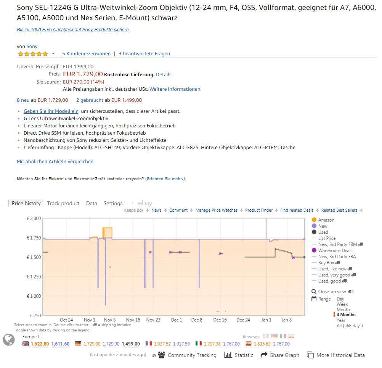Click the purple marker near Dec 16
This screenshot has height=368, width=382.
tap(220, 254)
